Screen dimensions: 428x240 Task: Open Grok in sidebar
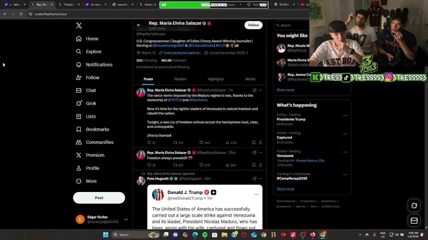pyautogui.click(x=86, y=103)
